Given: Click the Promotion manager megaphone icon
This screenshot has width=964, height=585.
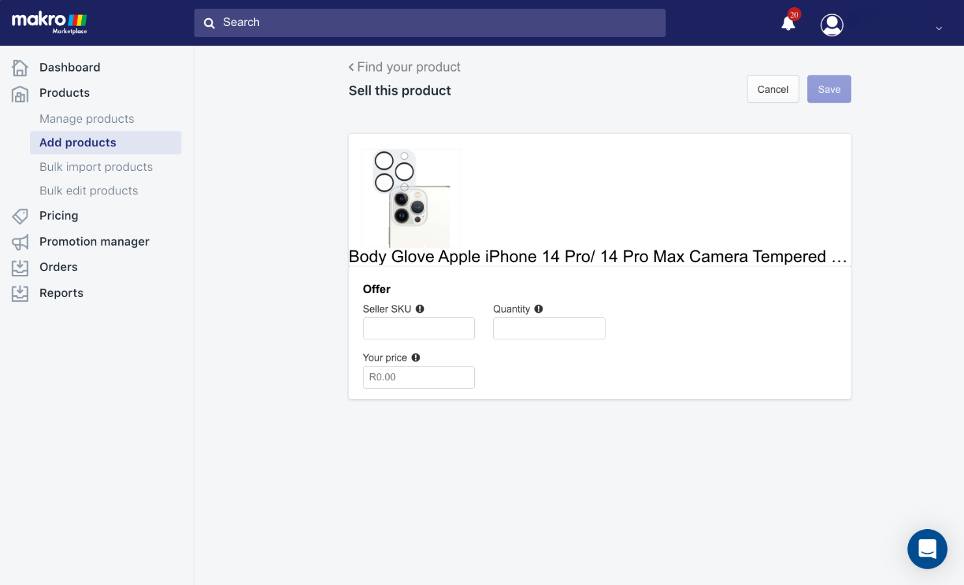Looking at the screenshot, I should click(20, 242).
